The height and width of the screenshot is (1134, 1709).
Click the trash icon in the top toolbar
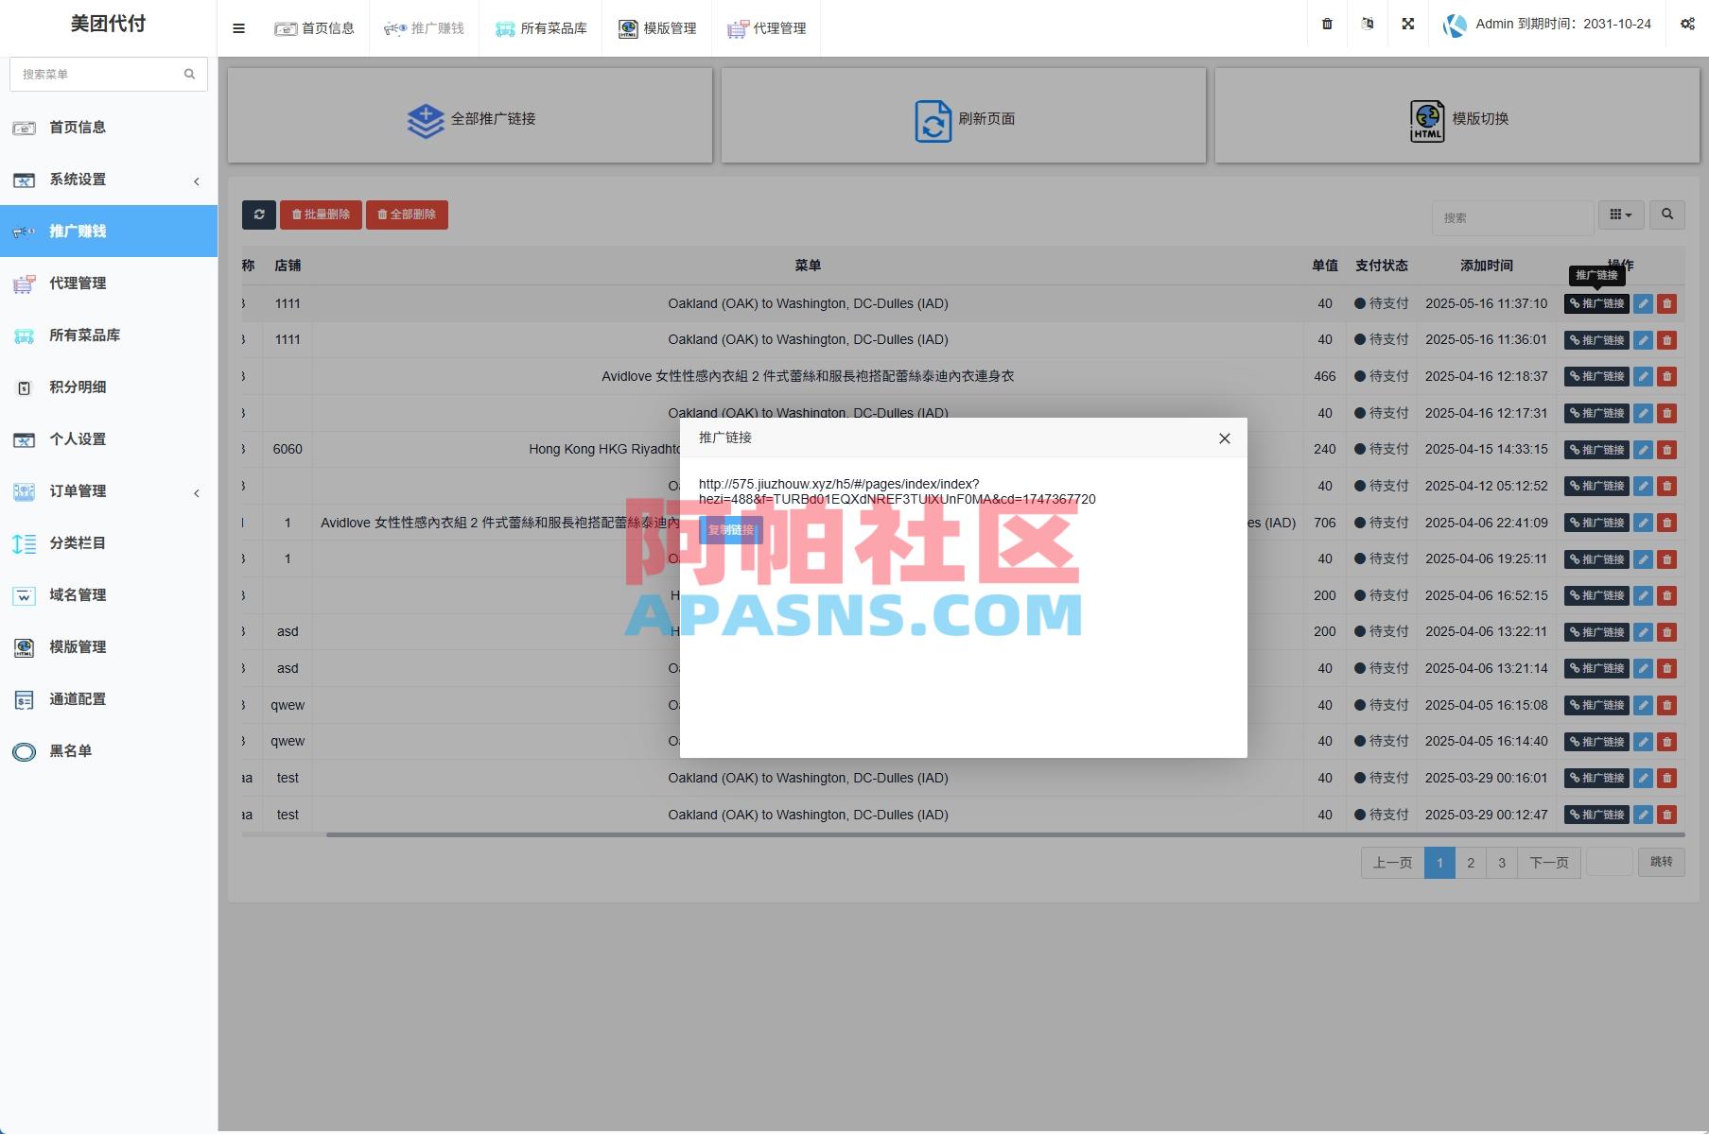[x=1326, y=24]
